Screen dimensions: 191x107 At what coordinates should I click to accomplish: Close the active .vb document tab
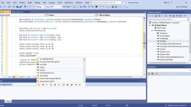click(x=9, y=12)
